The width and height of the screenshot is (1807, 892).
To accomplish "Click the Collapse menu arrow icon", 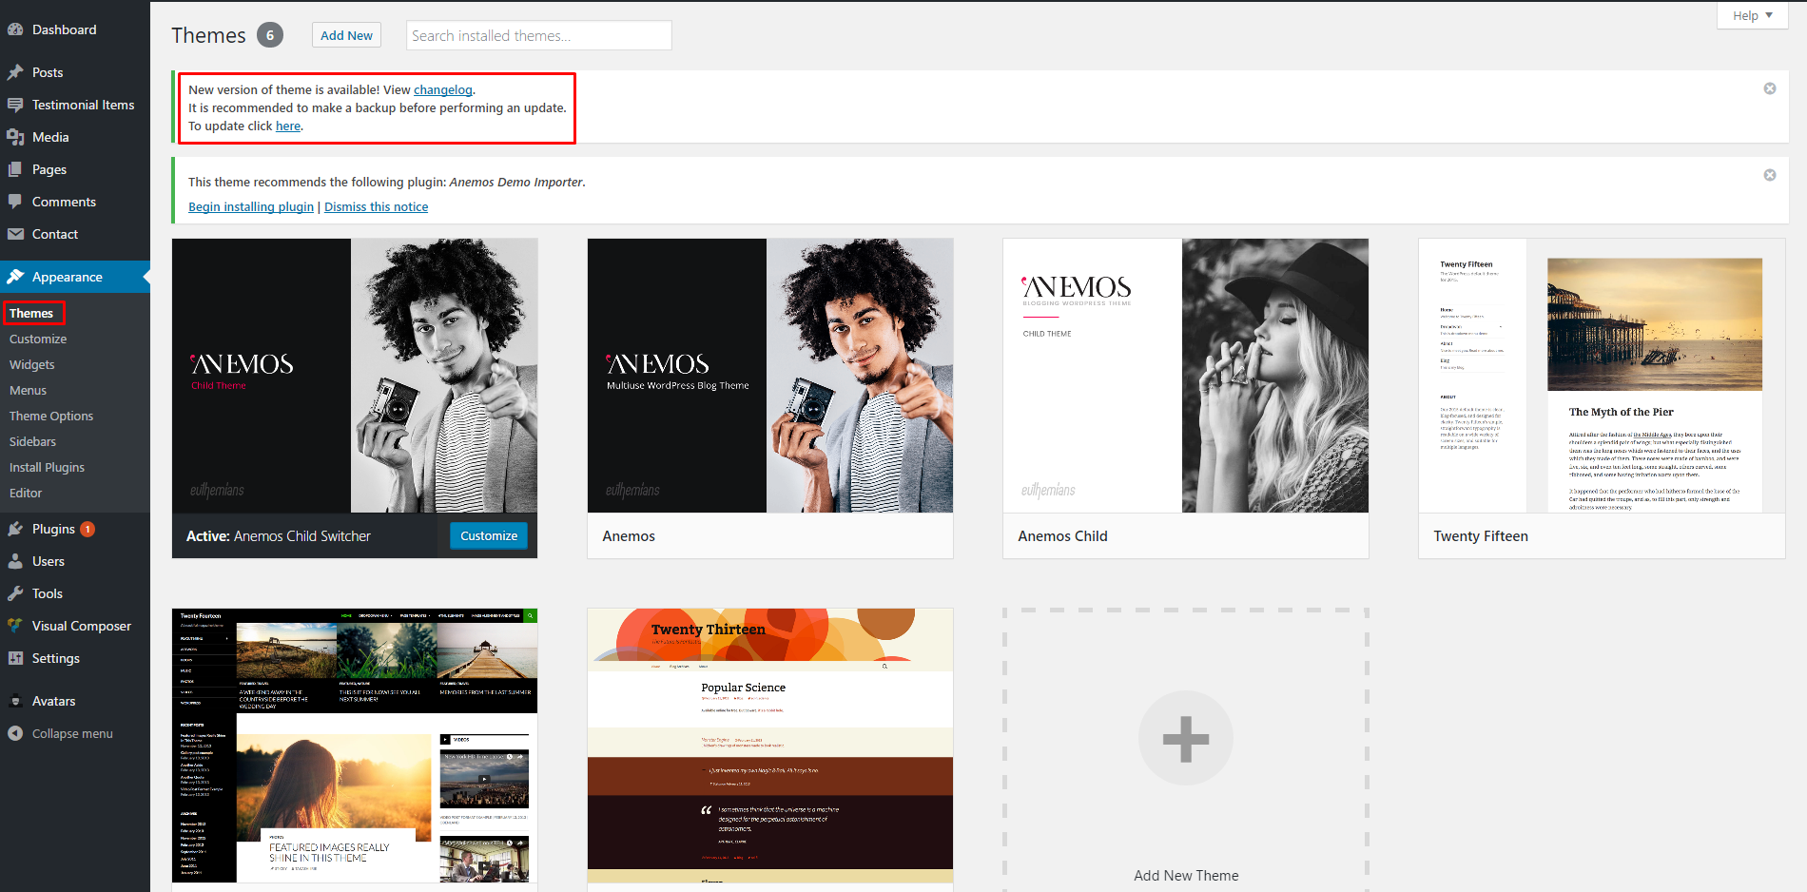I will coord(15,733).
